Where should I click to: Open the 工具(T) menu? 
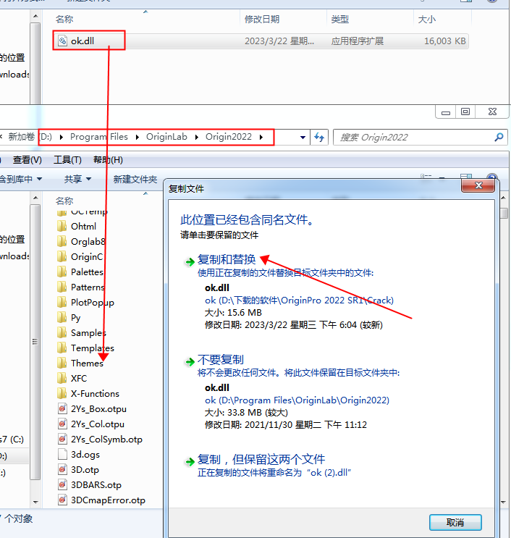[67, 160]
